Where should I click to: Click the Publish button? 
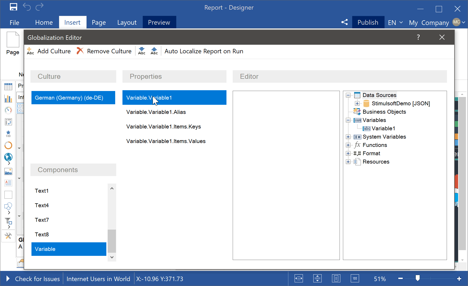368,22
